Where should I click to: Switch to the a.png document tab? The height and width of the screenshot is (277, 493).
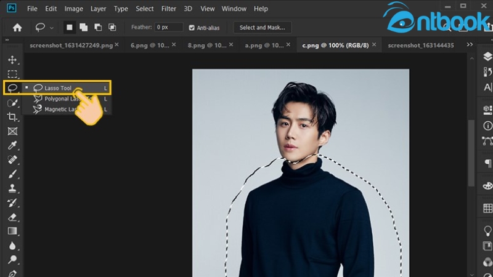point(264,45)
